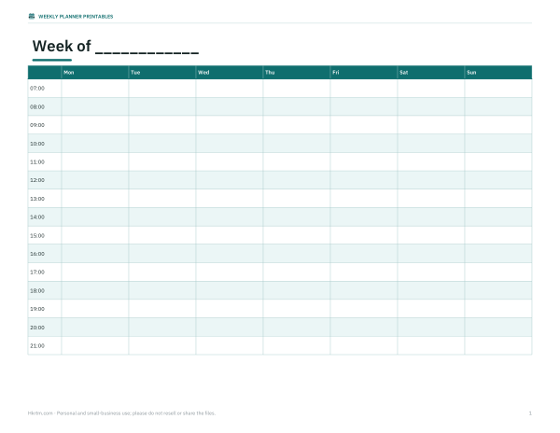Screen dimensions: 560x433
Task: Select the '16:00' time label
Action: click(x=37, y=254)
